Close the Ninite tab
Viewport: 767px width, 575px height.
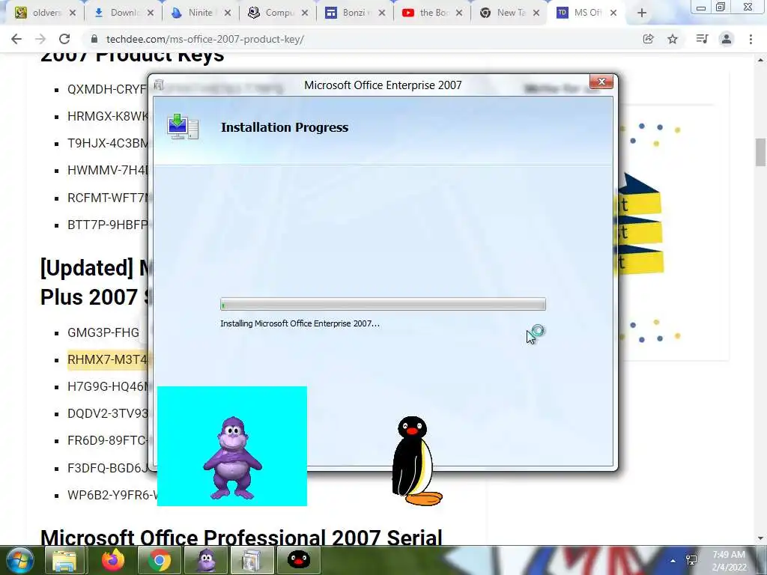pyautogui.click(x=228, y=13)
